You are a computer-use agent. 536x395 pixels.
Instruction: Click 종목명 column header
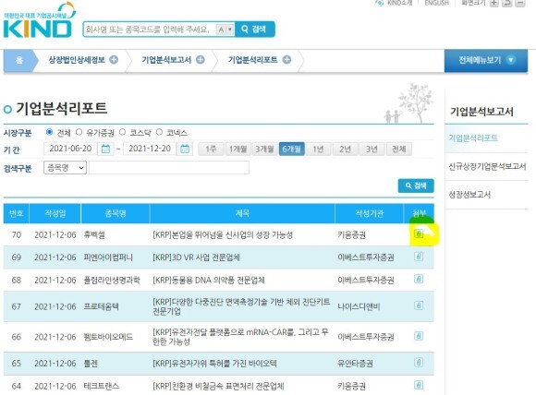[x=116, y=213]
